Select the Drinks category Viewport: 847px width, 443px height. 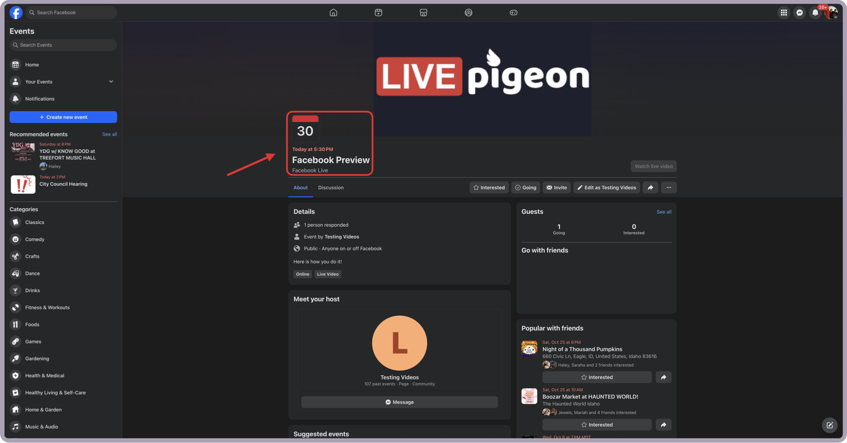(x=63, y=290)
